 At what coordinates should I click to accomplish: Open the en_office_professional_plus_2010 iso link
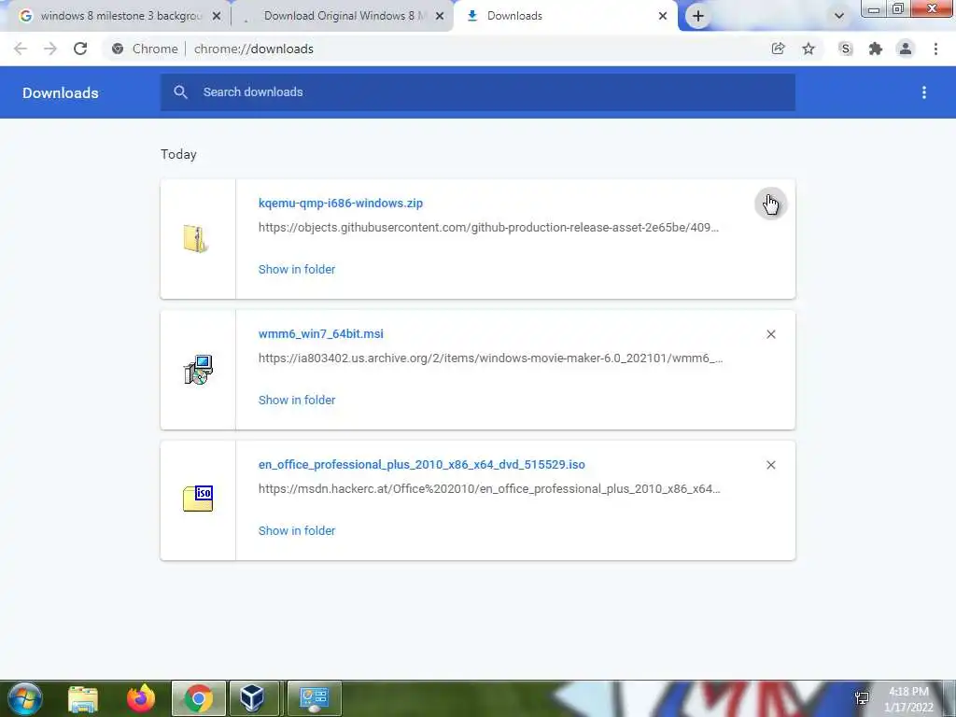[x=421, y=465]
